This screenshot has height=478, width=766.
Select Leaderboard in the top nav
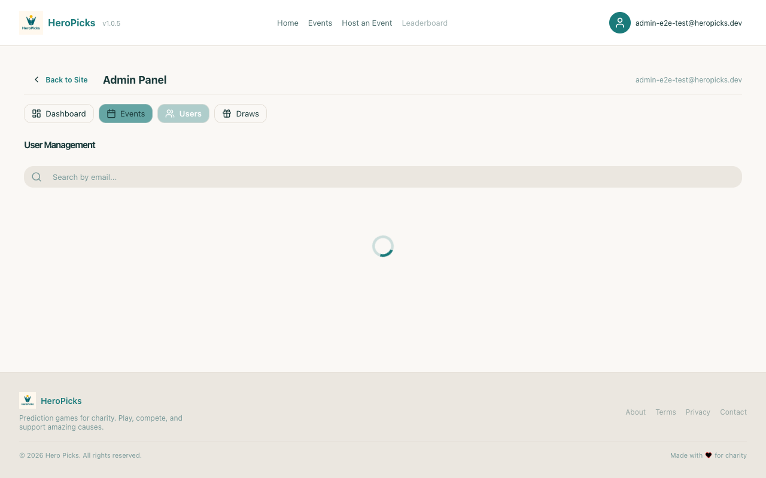pyautogui.click(x=424, y=23)
